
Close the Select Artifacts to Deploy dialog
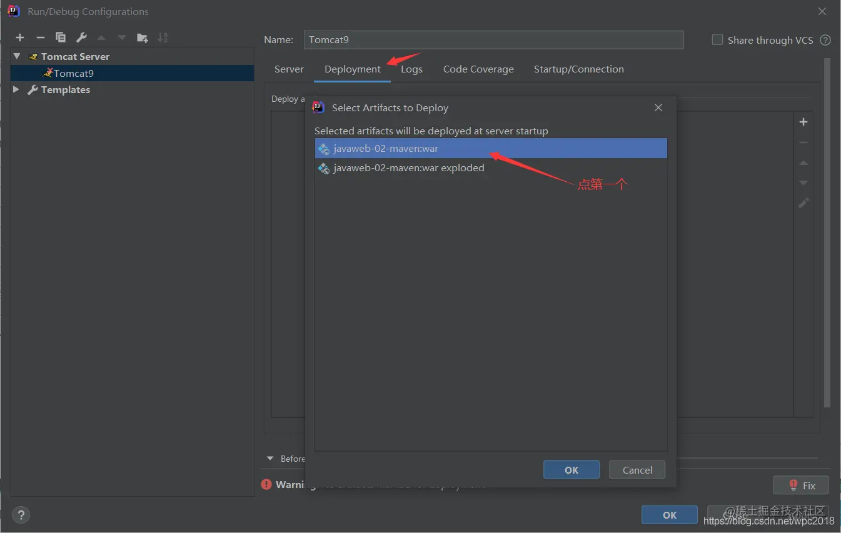[x=658, y=107]
